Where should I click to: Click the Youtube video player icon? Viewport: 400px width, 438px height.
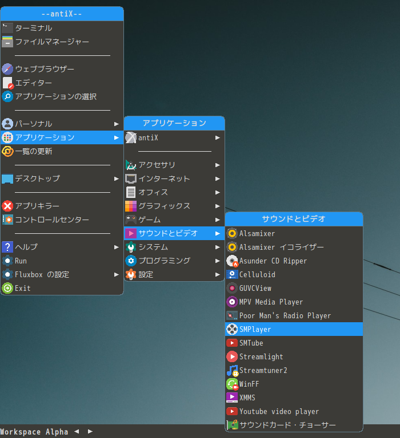click(232, 411)
